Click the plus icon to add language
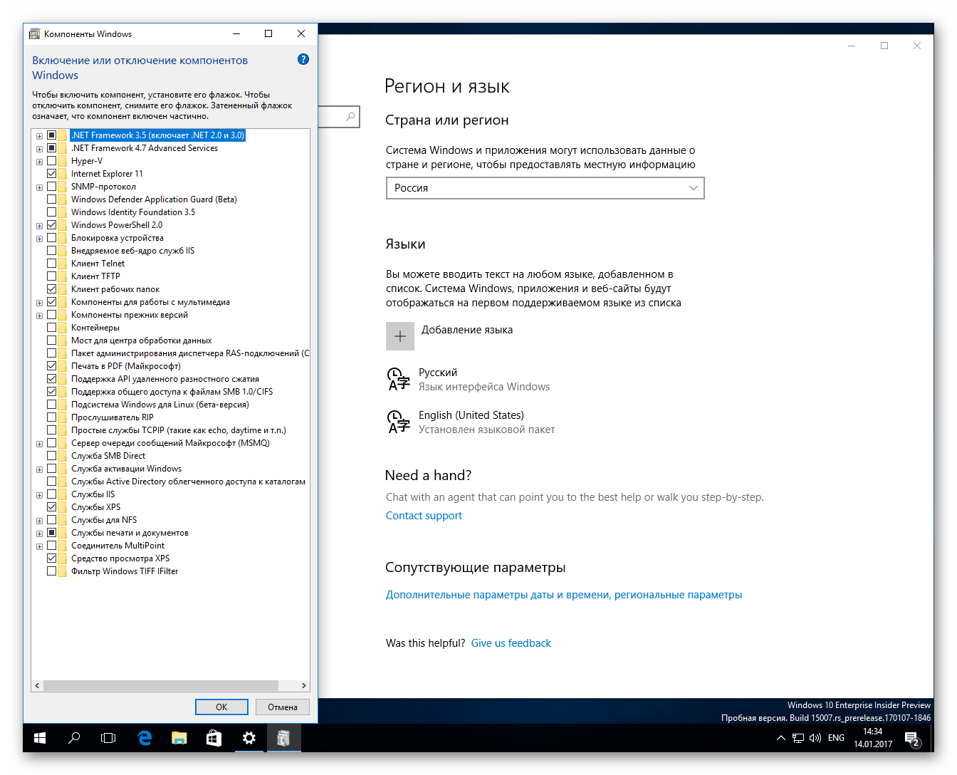Screen dimensions: 957x775 click(x=400, y=336)
